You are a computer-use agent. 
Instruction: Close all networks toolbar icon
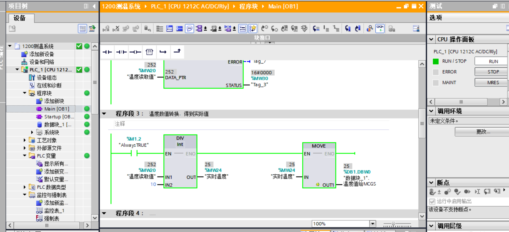click(179, 29)
